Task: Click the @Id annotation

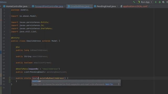Action: pyautogui.click(x=18, y=47)
